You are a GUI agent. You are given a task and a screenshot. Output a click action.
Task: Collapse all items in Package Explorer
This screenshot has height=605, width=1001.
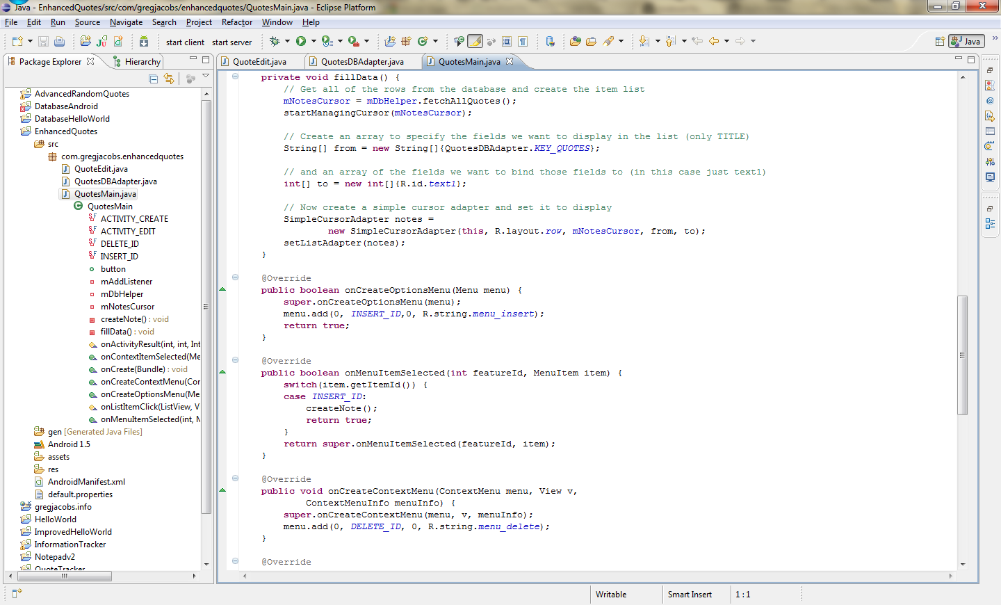click(154, 79)
